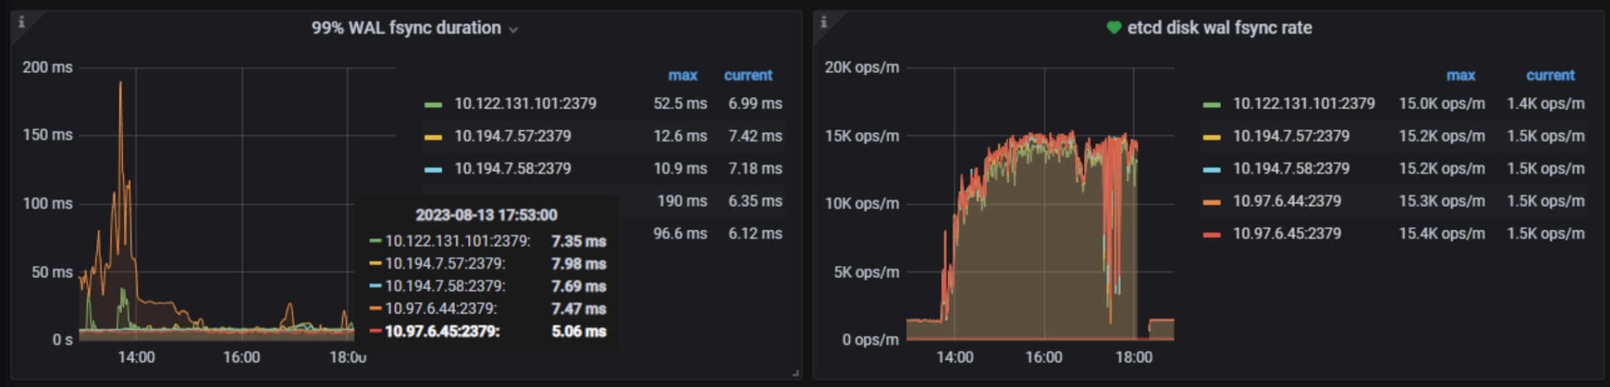Screen dimensions: 1610x387
Task: Open the 99% WAL fsync duration panel menu chevron
Action: [x=514, y=30]
